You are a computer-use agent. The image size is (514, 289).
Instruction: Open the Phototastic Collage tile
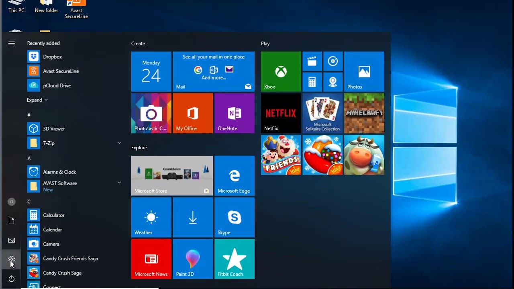(151, 113)
